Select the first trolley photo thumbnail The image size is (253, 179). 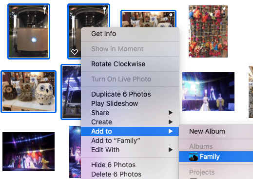click(x=29, y=31)
